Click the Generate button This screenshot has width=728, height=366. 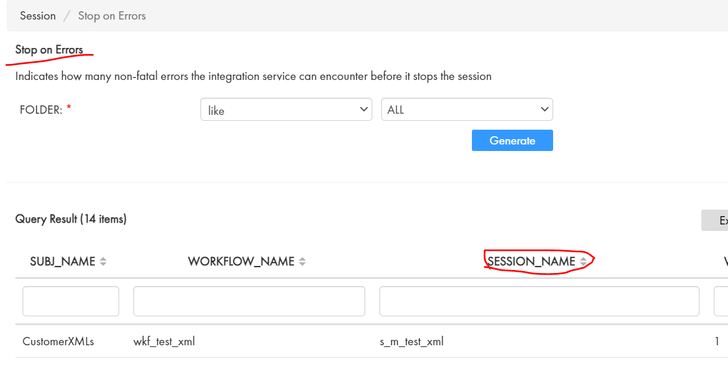click(512, 140)
